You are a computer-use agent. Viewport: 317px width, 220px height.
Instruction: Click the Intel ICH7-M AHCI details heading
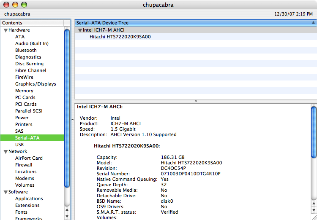[100, 107]
